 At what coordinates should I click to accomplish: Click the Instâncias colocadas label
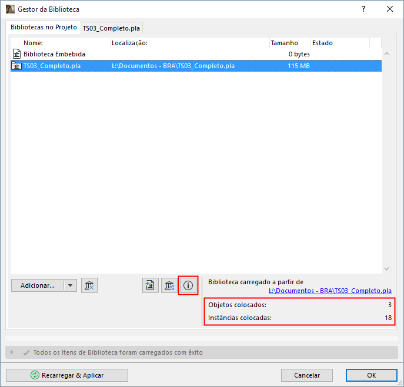tap(239, 318)
